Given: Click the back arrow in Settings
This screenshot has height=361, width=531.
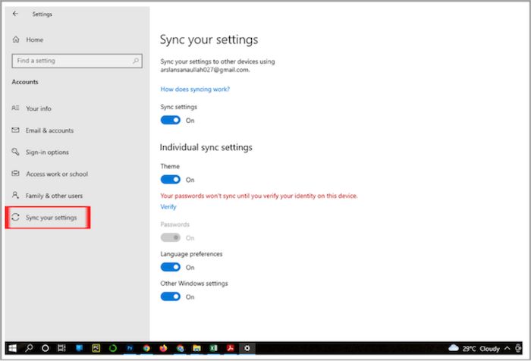Looking at the screenshot, I should click(x=16, y=14).
